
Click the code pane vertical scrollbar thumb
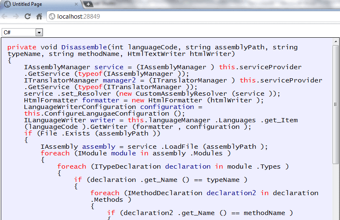click(336, 104)
